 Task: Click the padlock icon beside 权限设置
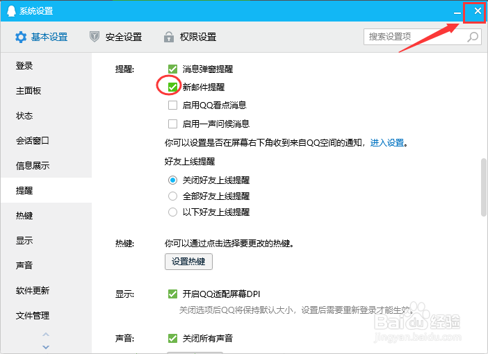[x=169, y=37]
